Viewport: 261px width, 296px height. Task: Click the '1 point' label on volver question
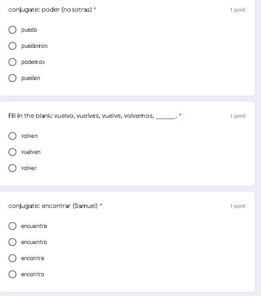238,116
